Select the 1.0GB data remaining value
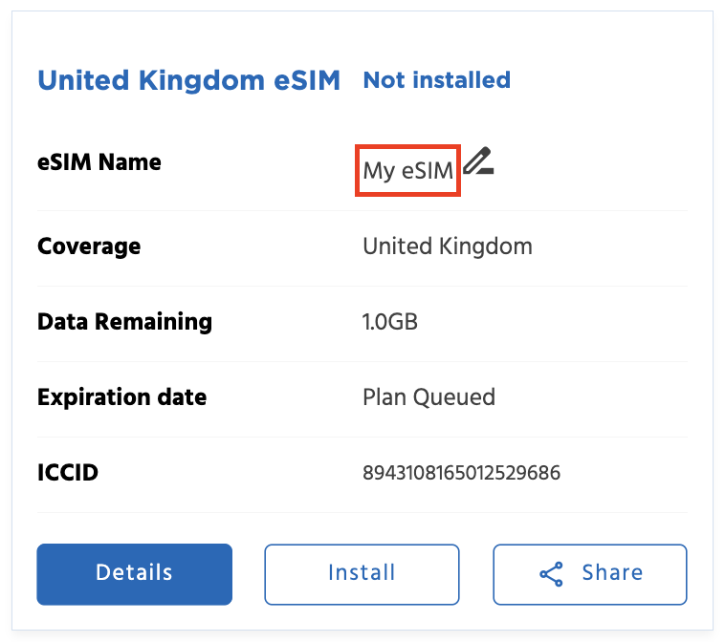Screen dimensions: 725x642 [390, 322]
